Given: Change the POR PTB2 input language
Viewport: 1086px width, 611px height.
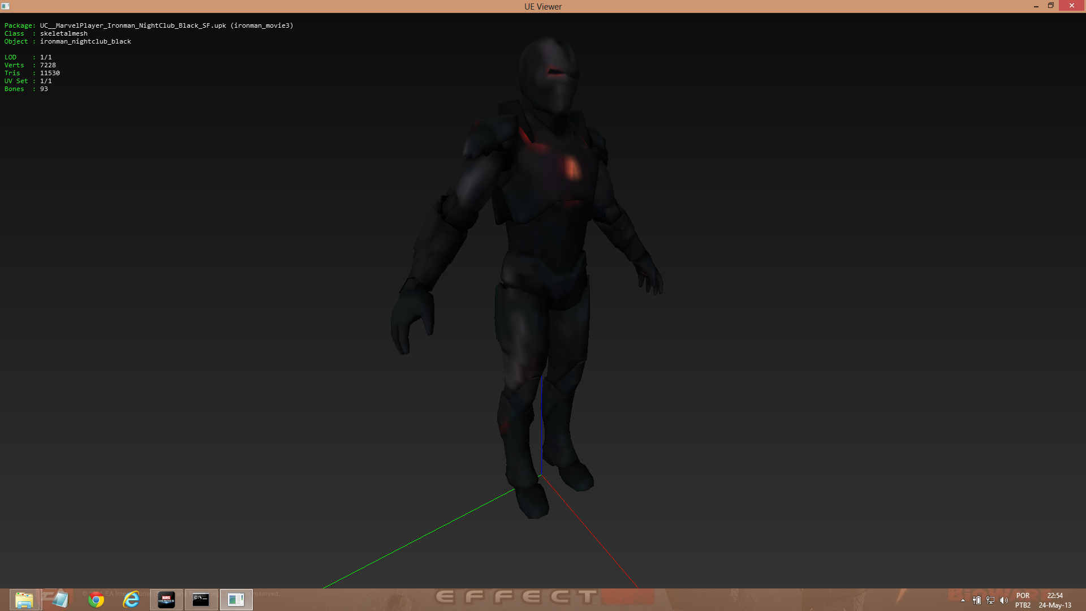Looking at the screenshot, I should coord(1023,600).
